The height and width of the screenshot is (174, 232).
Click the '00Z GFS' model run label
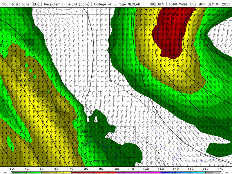157,4
